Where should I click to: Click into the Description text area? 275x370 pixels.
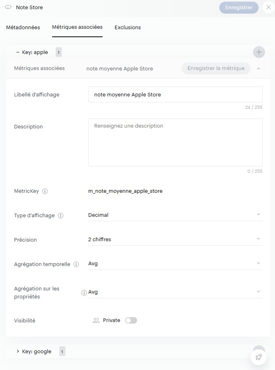coord(175,142)
